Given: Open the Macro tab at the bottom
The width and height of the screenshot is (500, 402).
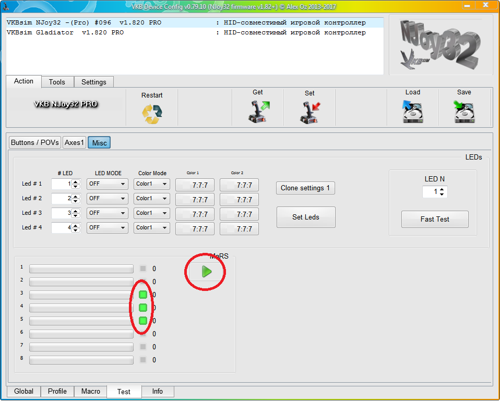Looking at the screenshot, I should pos(91,392).
